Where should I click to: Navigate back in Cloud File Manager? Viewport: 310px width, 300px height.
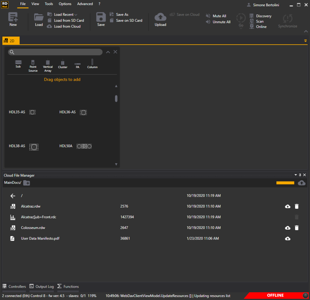(x=12, y=196)
